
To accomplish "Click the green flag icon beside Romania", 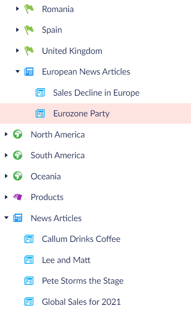I will (29, 9).
